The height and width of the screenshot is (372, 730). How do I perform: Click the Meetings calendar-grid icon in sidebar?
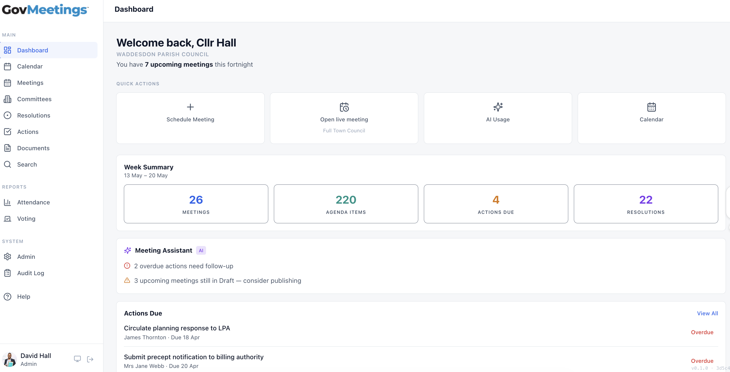click(x=7, y=83)
